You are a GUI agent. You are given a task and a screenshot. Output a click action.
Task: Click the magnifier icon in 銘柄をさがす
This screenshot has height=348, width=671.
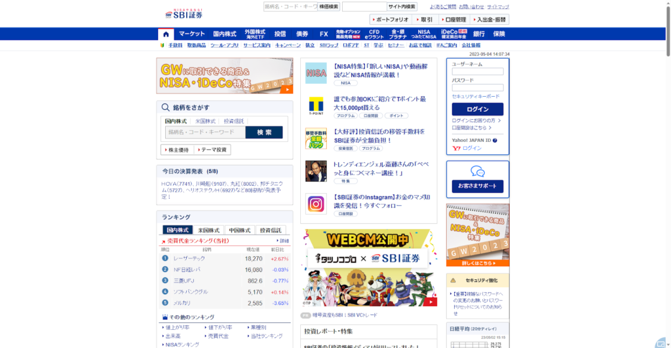(x=166, y=107)
